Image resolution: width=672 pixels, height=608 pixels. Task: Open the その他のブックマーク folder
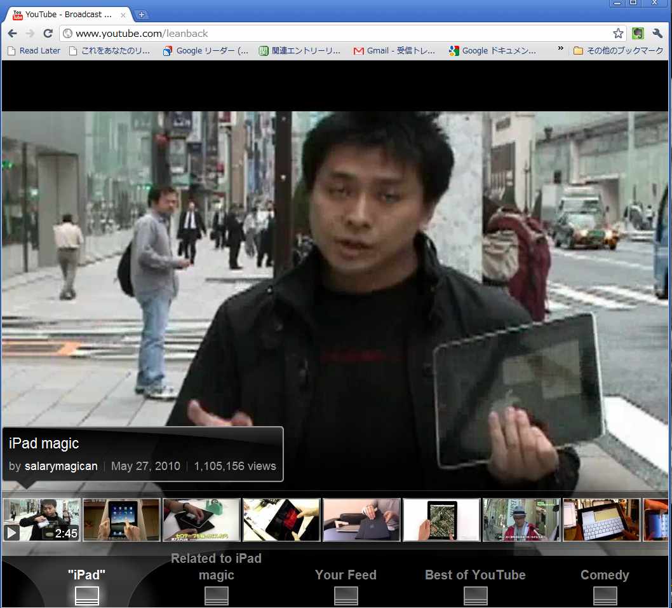(x=619, y=51)
